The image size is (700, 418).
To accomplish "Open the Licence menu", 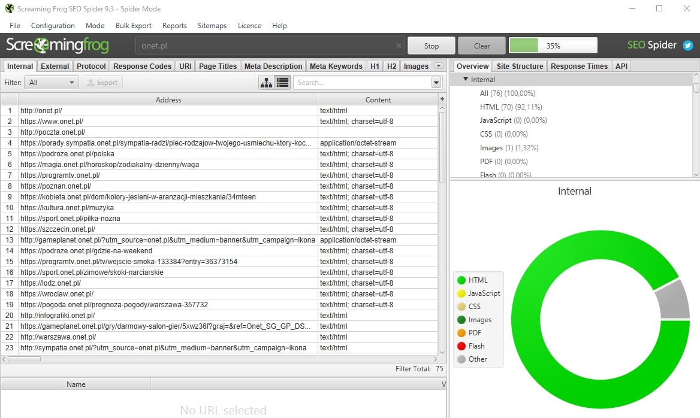I will tap(249, 25).
